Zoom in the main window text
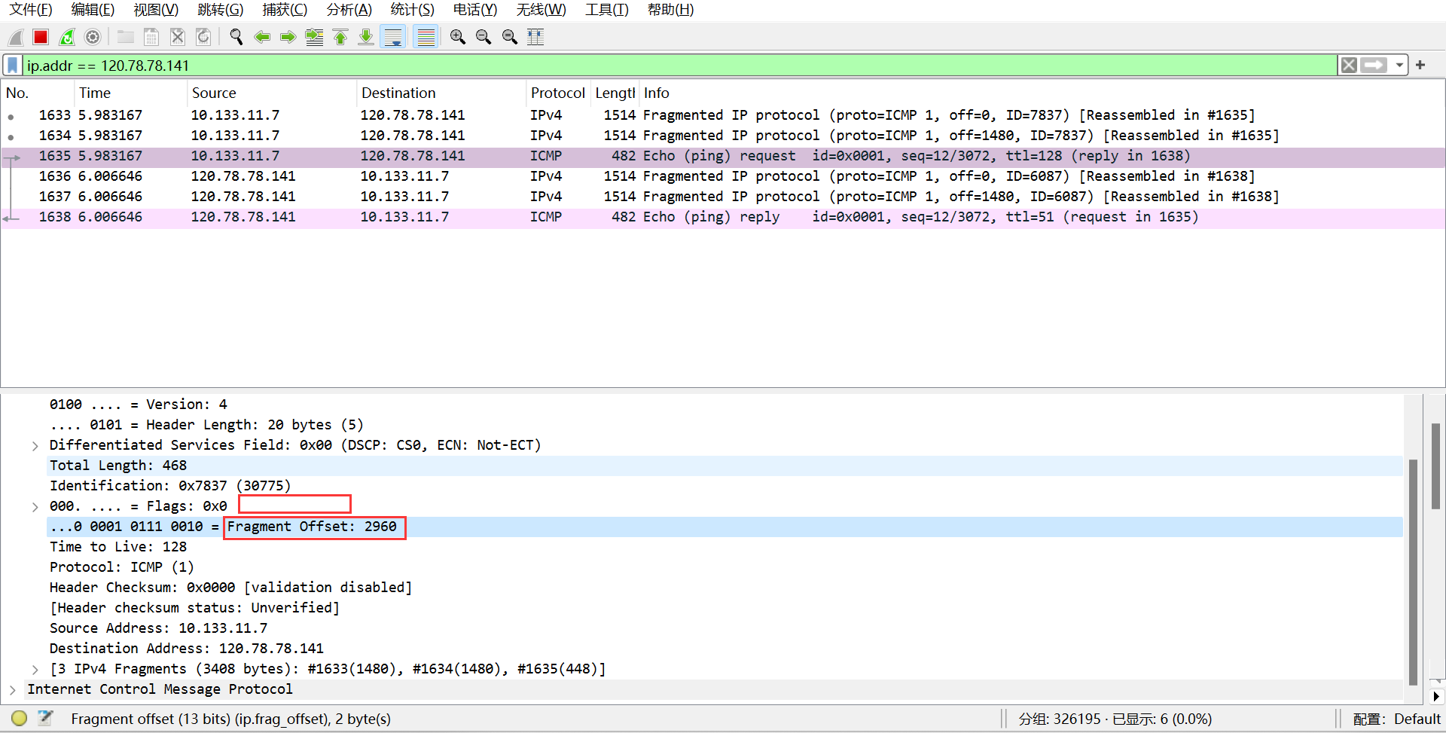The height and width of the screenshot is (733, 1446). coord(458,37)
